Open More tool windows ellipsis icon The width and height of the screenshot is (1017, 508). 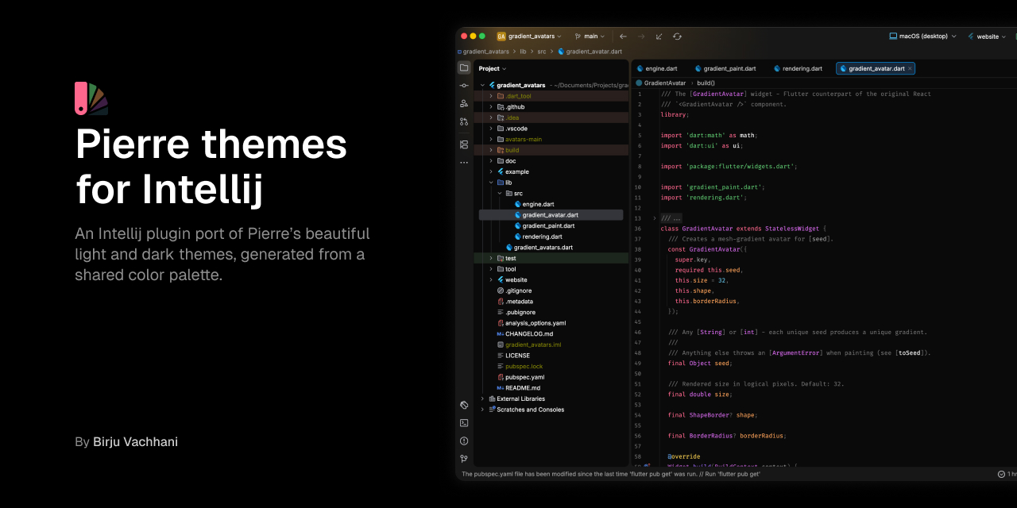tap(464, 163)
